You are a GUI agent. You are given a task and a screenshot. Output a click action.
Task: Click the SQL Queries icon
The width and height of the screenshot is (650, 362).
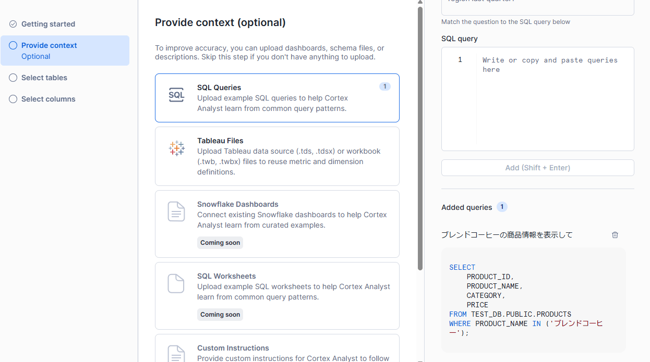tap(176, 95)
